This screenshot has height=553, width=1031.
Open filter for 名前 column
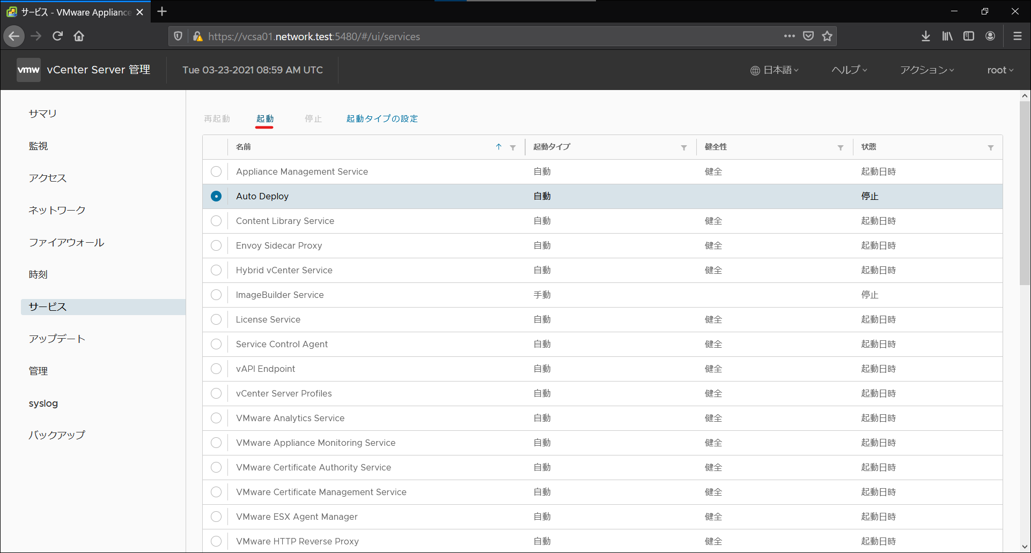(513, 147)
